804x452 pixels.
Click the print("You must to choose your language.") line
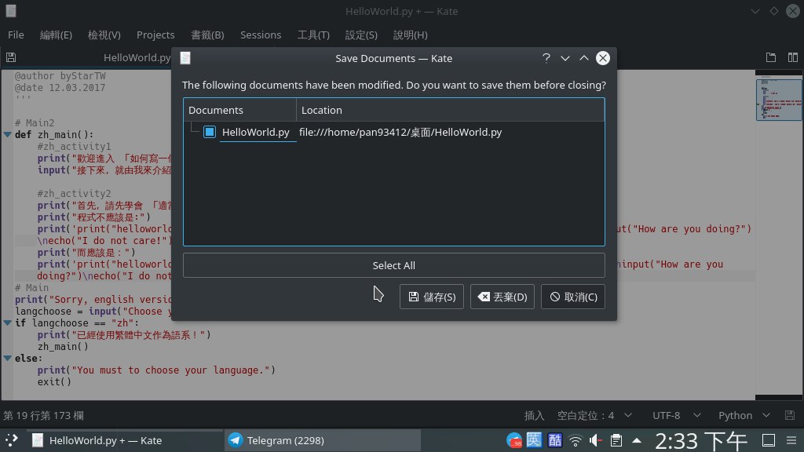(x=156, y=370)
